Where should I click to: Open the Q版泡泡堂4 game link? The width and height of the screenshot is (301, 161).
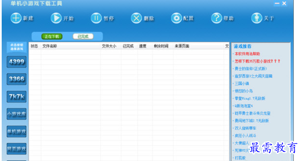(x=244, y=106)
